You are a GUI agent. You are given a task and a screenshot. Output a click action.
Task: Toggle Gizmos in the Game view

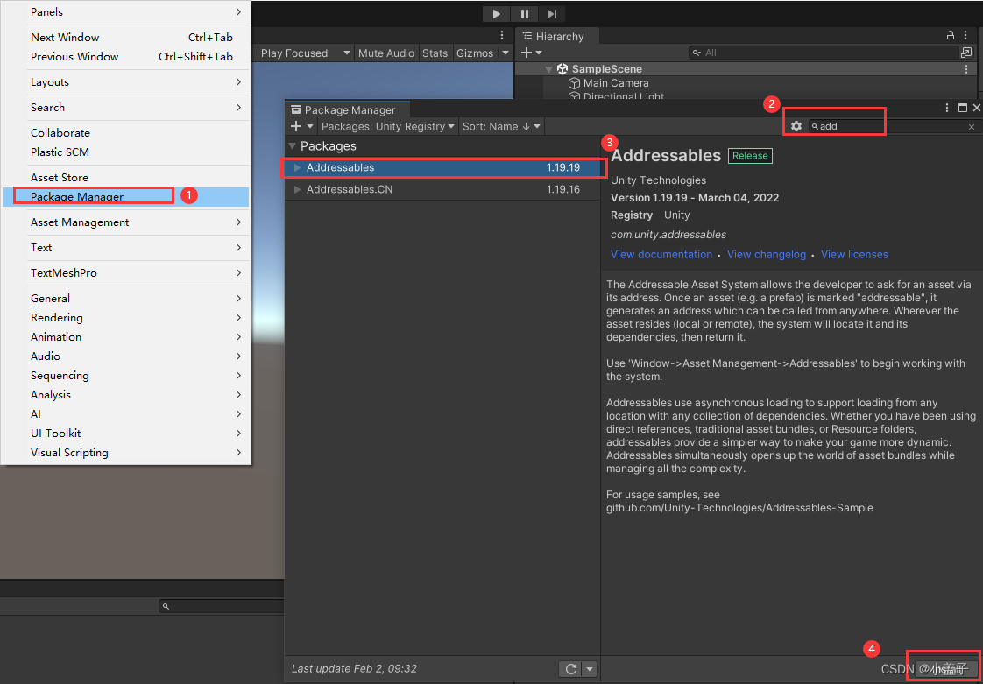(x=475, y=53)
